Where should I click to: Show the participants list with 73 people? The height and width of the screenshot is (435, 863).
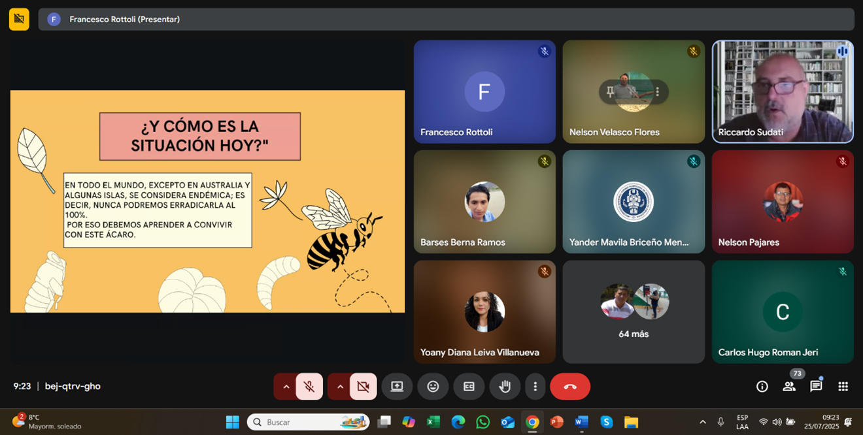point(789,387)
